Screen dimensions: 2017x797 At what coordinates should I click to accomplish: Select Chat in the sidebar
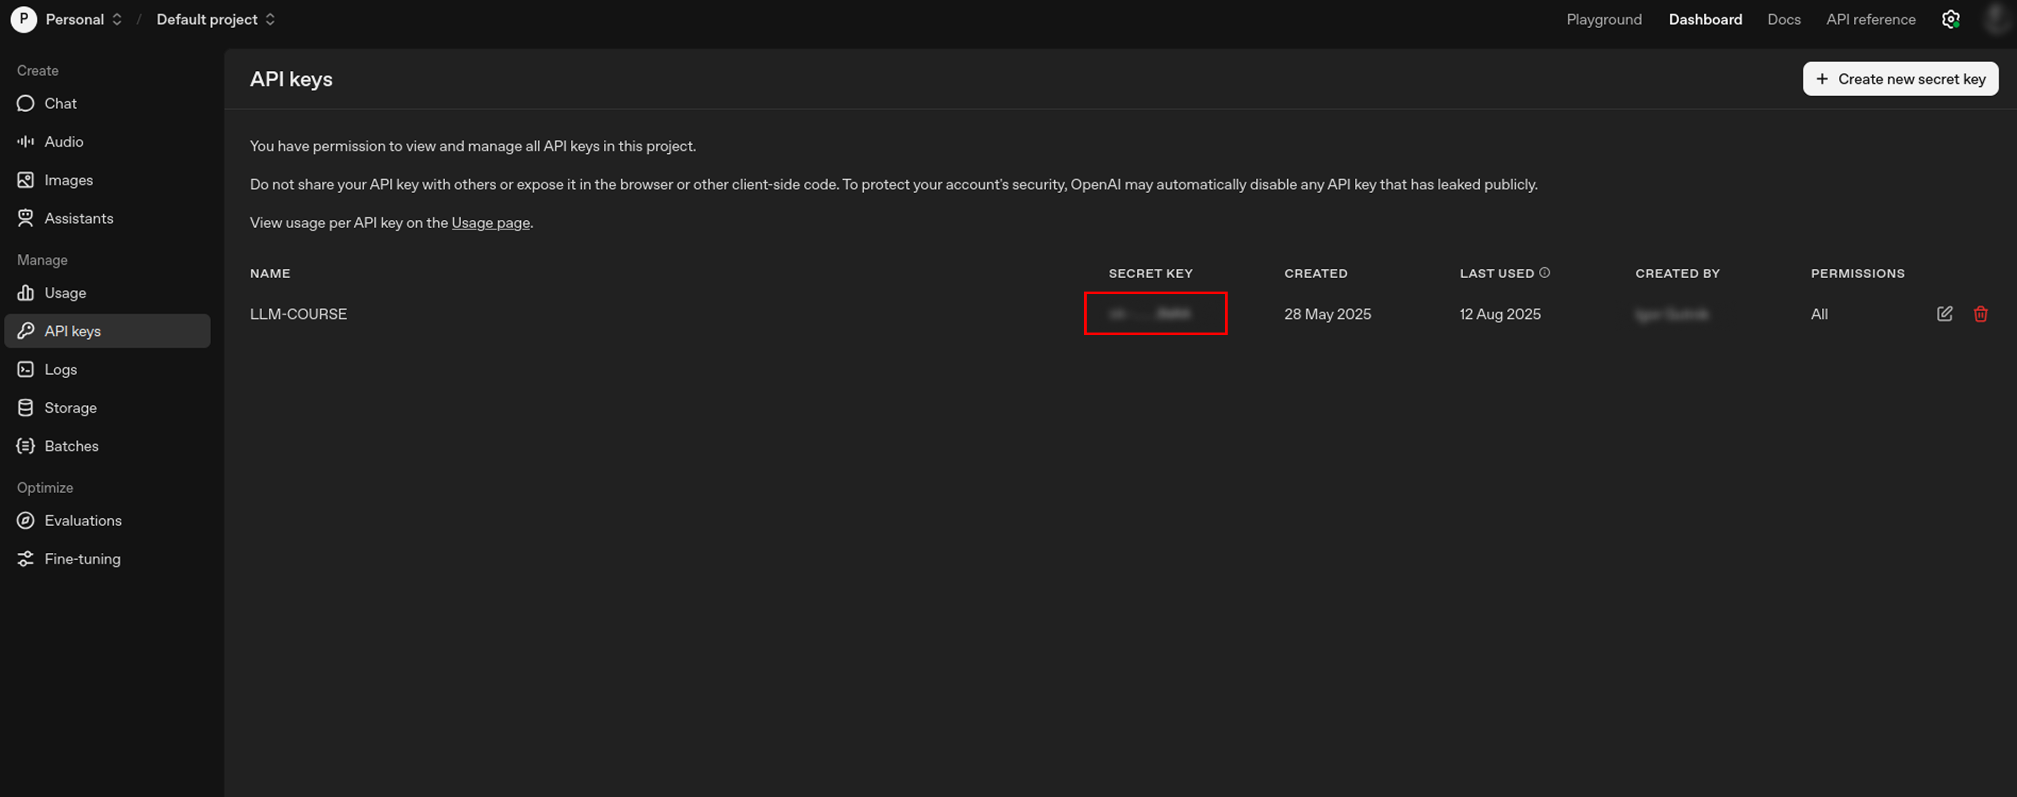pyautogui.click(x=107, y=103)
